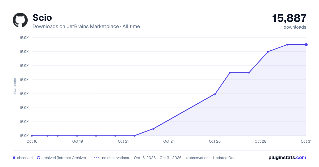Select the large end data point at Oct 31
Viewport: 319px width, 167px height.
[306, 45]
